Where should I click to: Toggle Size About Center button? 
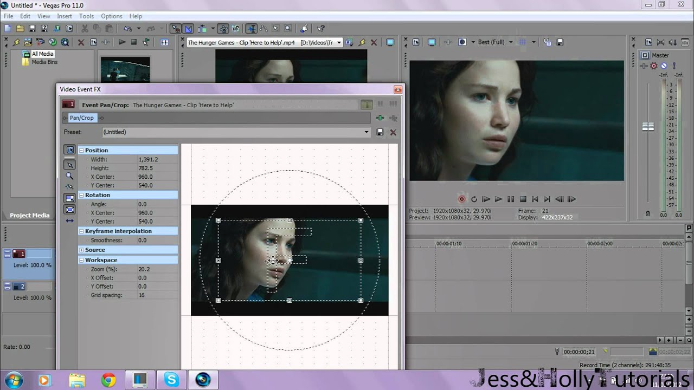pos(69,210)
